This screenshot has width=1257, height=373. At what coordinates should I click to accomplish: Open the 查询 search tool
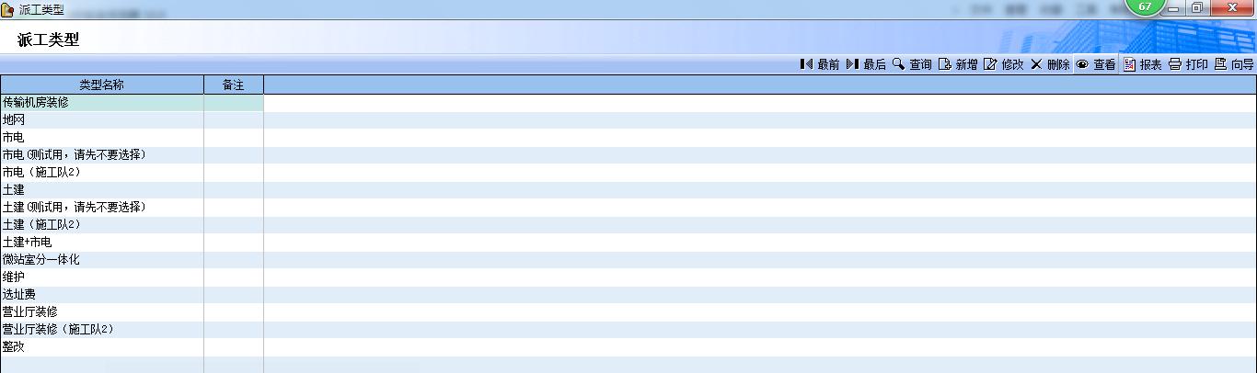click(912, 64)
